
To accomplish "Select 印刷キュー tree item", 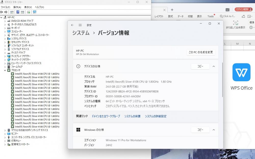I will click(x=16, y=141).
